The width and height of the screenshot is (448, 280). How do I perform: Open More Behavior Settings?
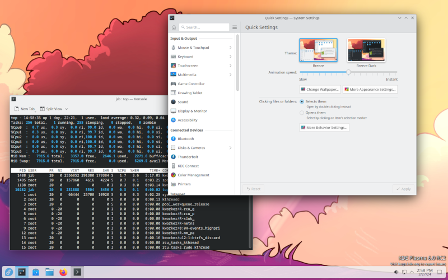click(324, 128)
